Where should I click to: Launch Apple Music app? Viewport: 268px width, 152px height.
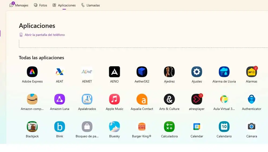tap(114, 99)
